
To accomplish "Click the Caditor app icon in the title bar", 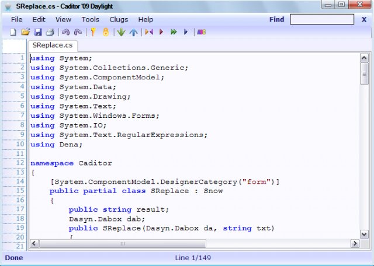I will pos(8,6).
